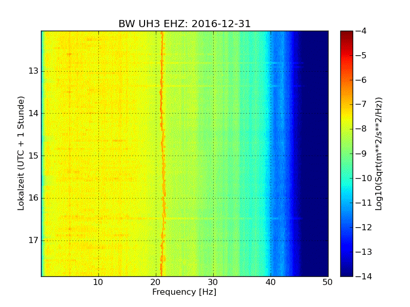410x307 pixels.
Task: Click x-axis tick label 10
Action: (98, 282)
